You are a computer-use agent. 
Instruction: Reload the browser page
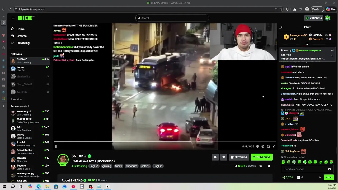10,9
